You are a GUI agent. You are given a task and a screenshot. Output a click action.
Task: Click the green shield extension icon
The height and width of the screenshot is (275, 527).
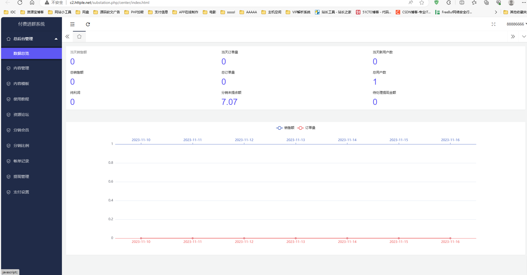point(436,2)
